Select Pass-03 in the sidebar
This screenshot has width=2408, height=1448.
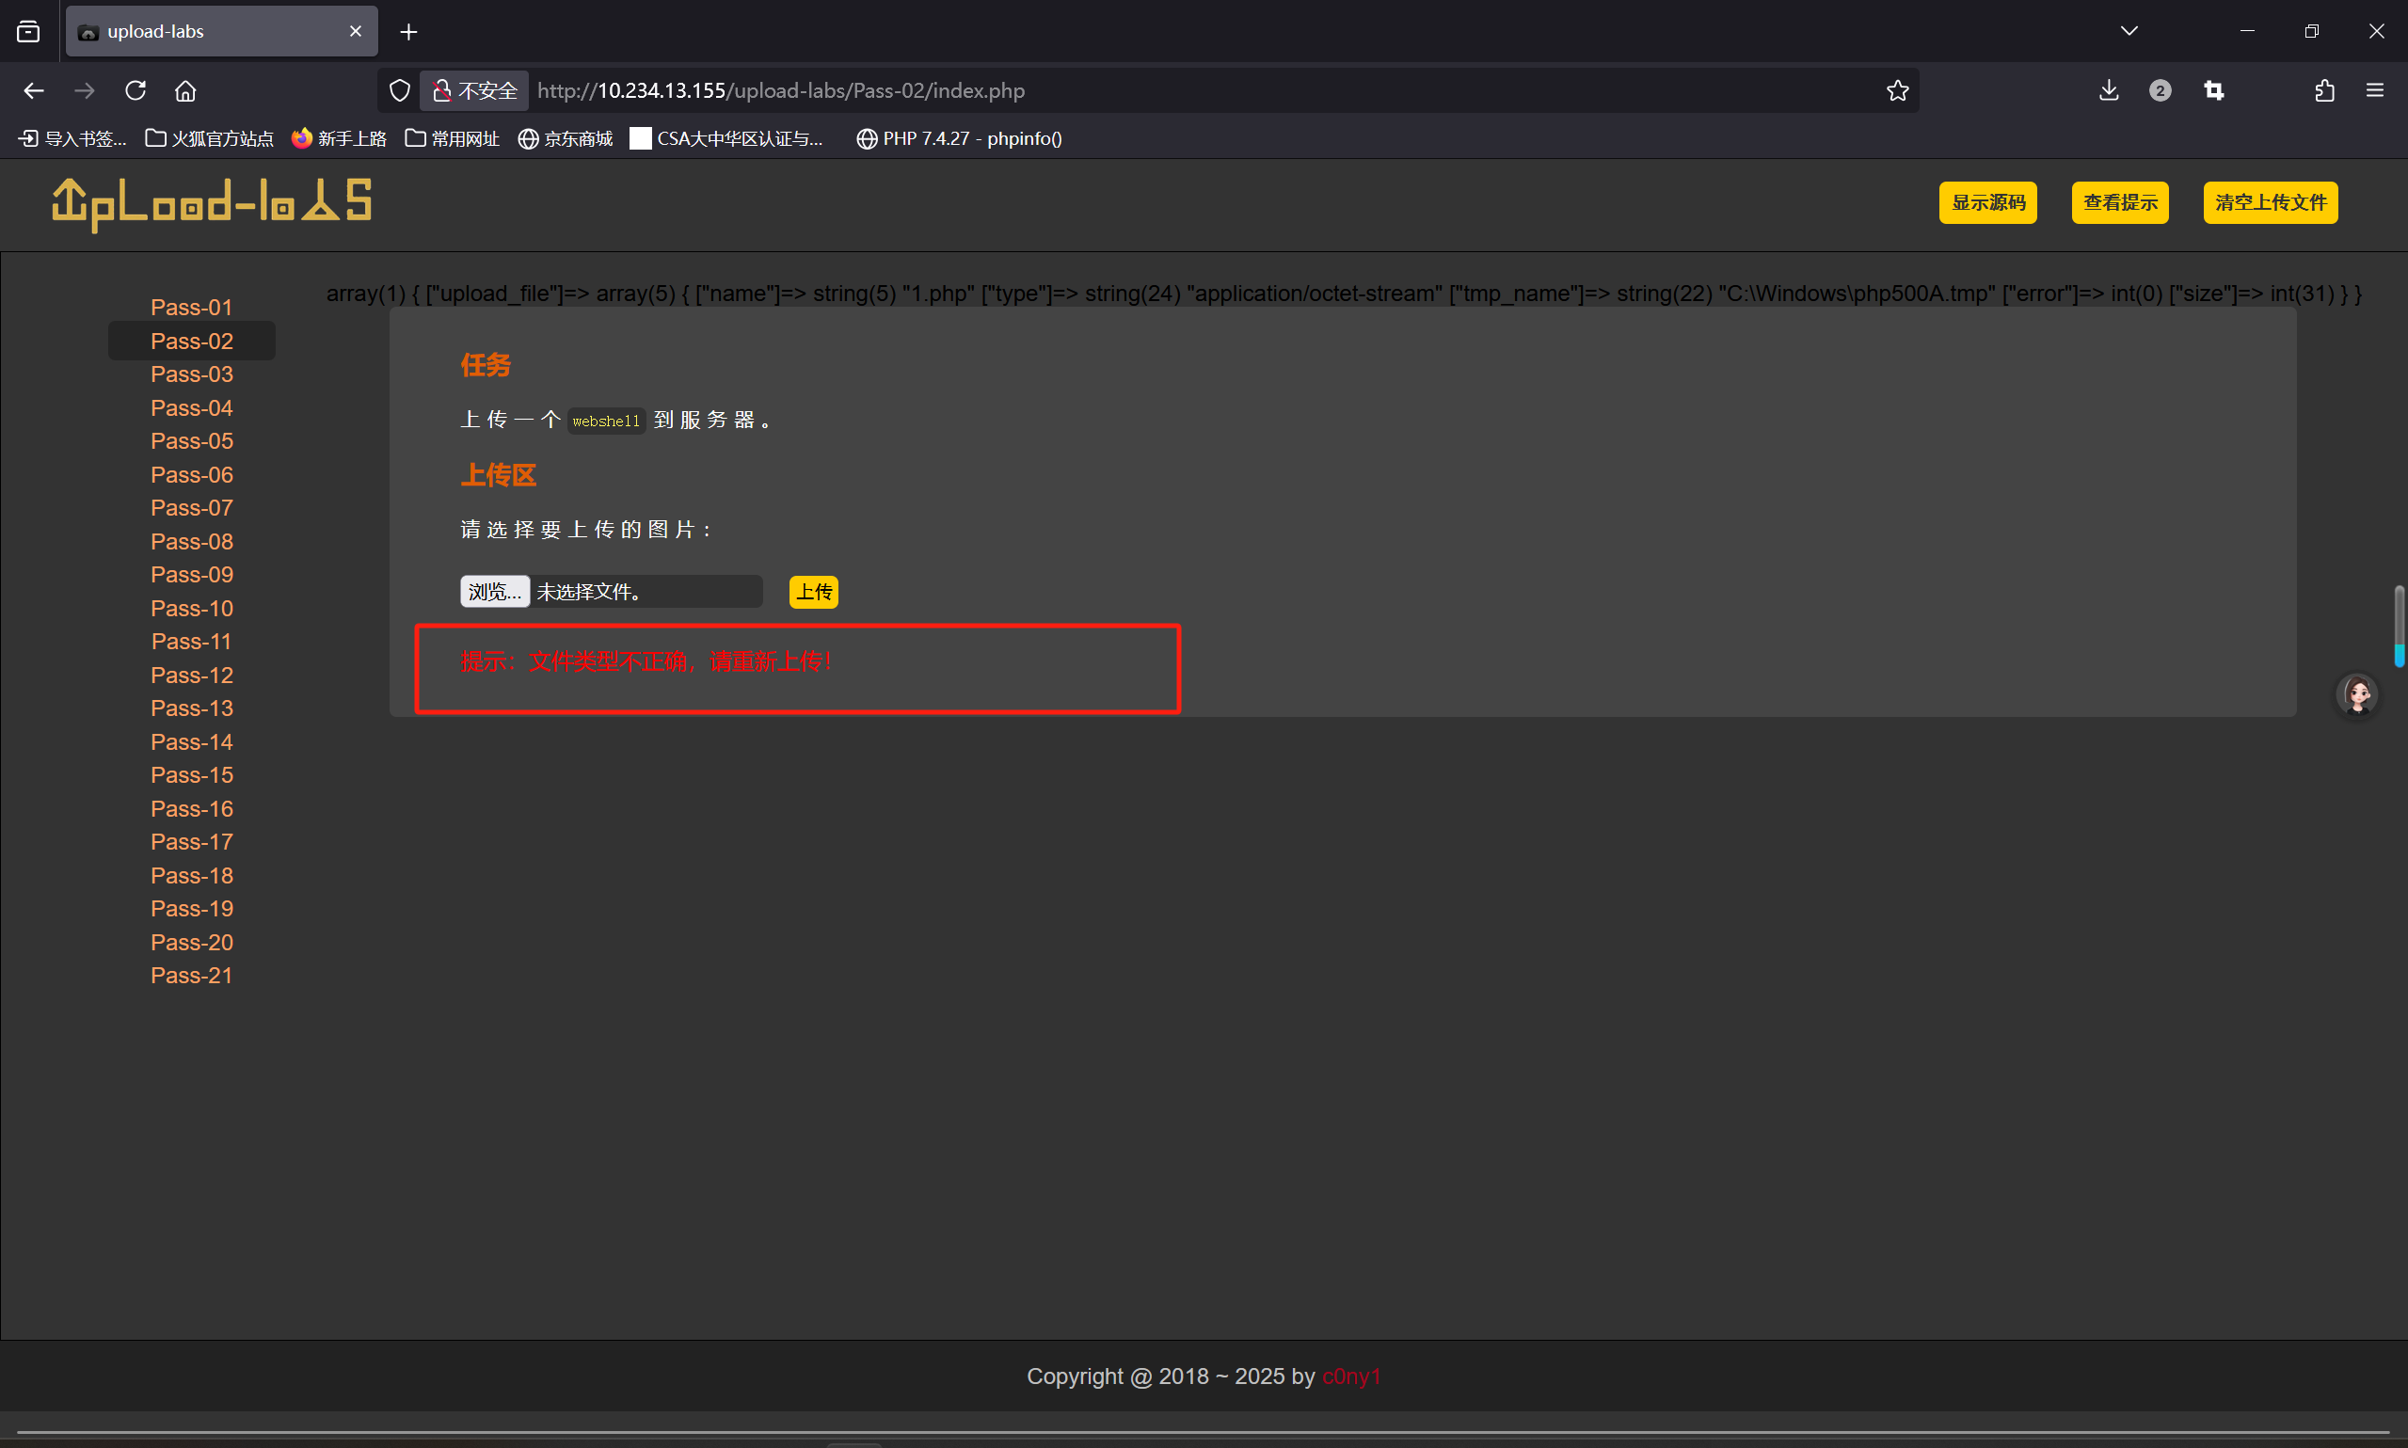pos(191,374)
